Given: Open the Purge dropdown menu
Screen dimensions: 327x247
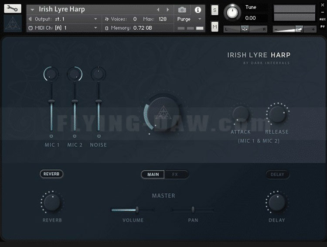Looking at the screenshot, I should point(189,19).
